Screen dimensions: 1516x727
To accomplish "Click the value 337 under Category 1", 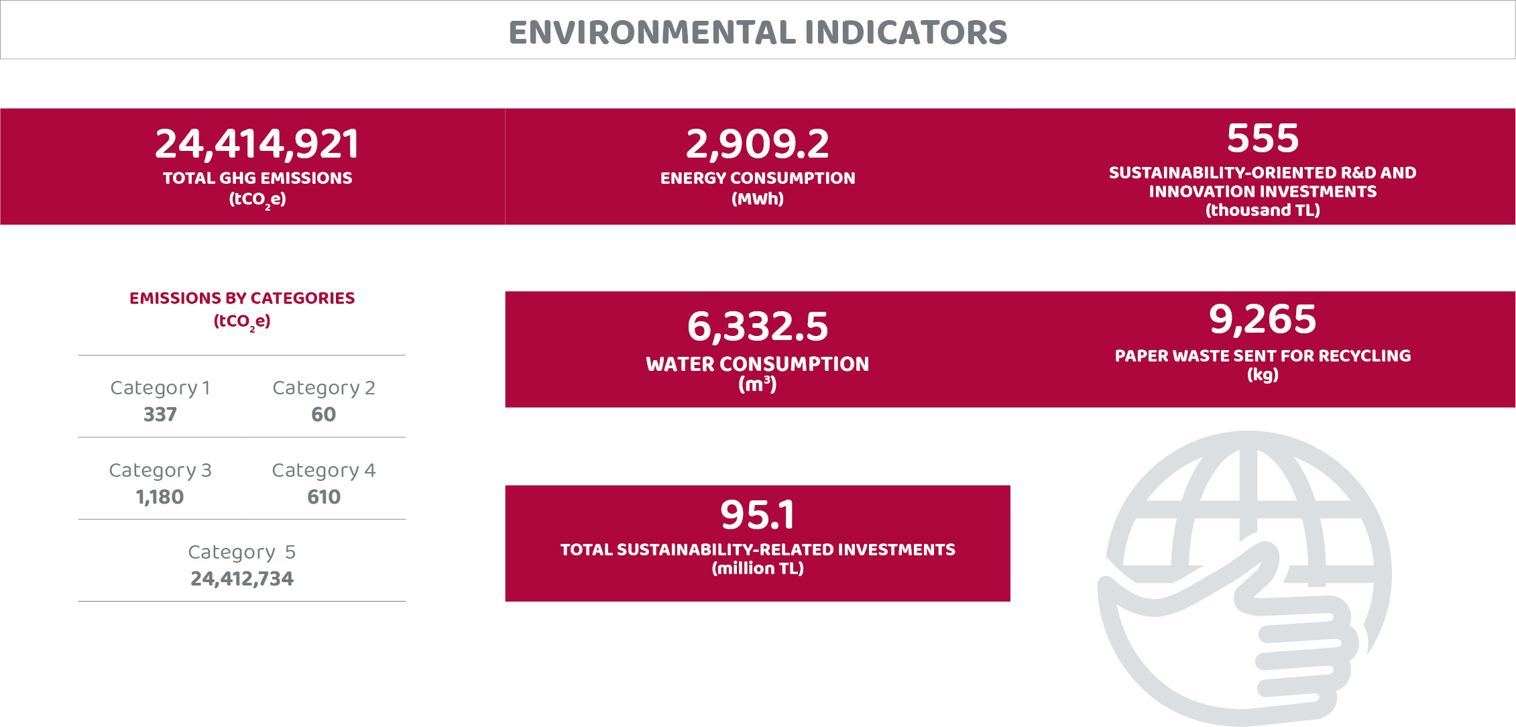I will coord(160,414).
